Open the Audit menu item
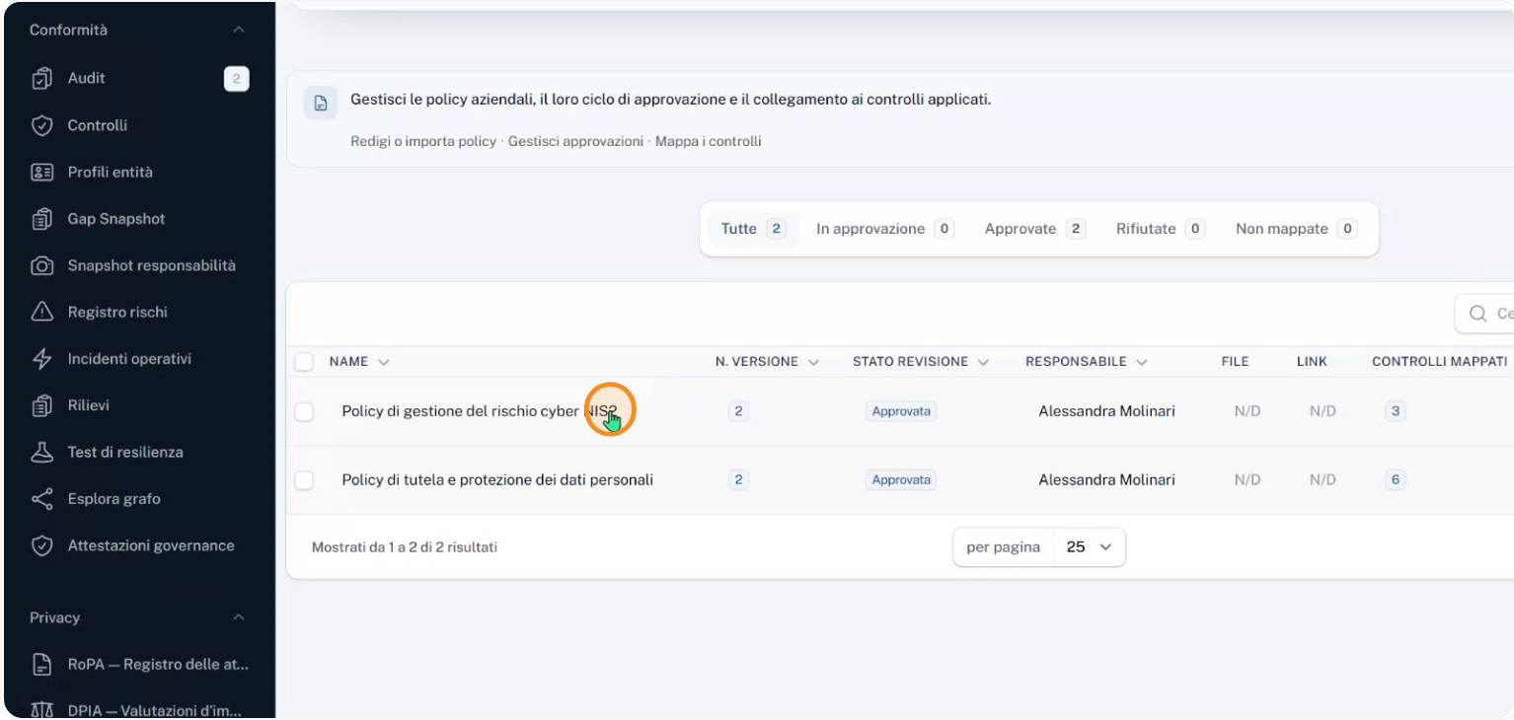Image resolution: width=1514 pixels, height=720 pixels. (x=139, y=78)
